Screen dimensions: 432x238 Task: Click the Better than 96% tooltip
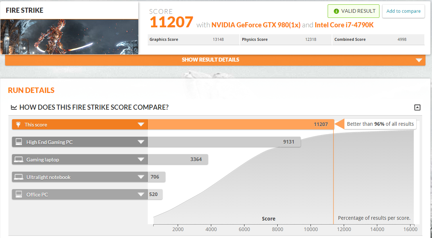(x=380, y=124)
